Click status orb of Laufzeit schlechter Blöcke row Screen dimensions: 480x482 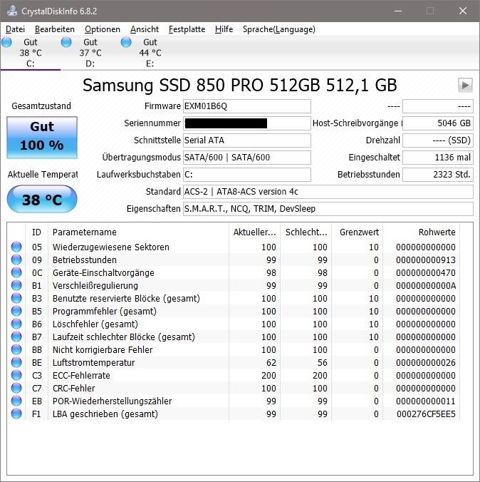tap(16, 337)
